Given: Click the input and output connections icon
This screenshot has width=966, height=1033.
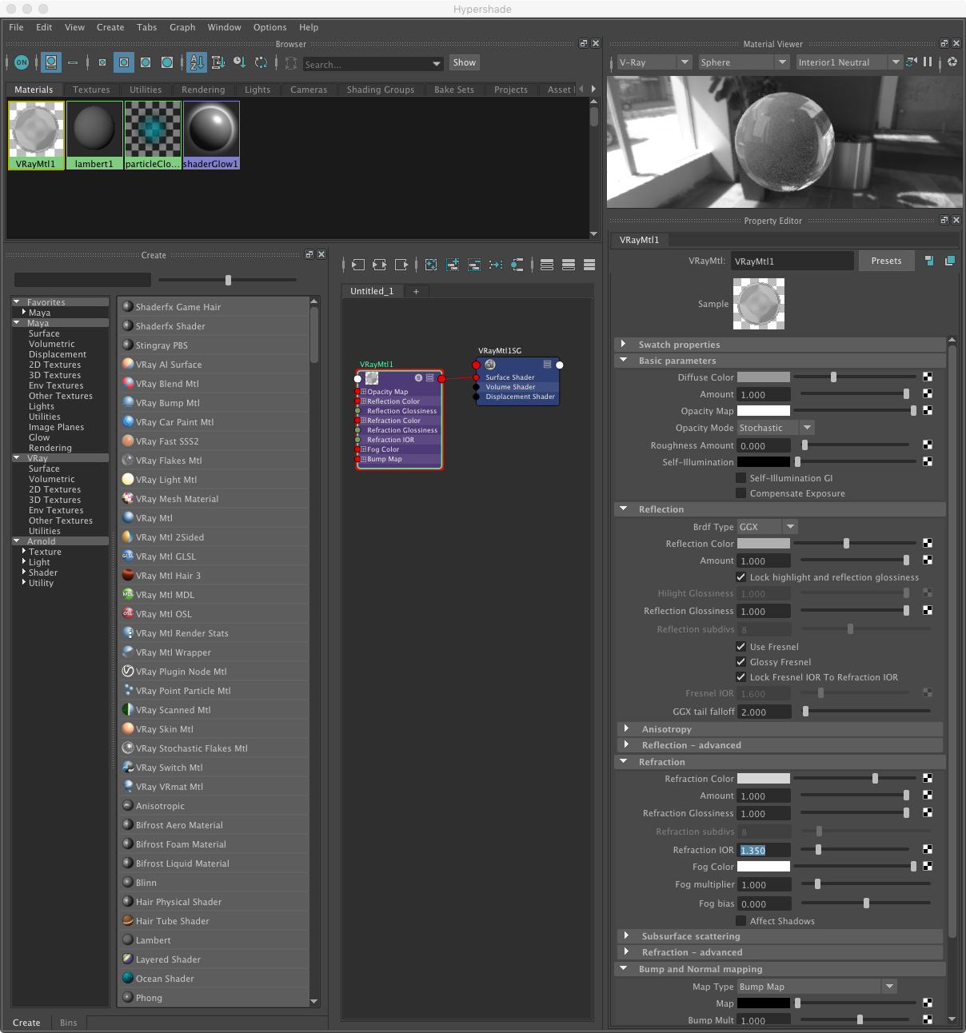Looking at the screenshot, I should coord(379,265).
